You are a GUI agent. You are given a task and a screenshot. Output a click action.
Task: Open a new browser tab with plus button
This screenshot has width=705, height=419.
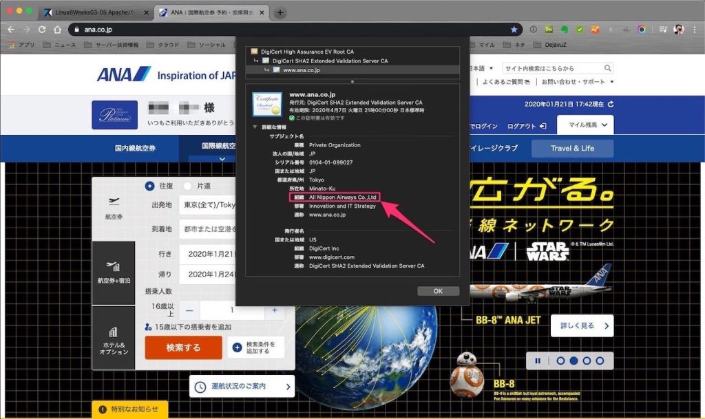click(x=280, y=13)
